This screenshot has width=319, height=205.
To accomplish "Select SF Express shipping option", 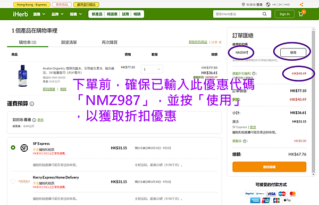I will click(x=13, y=147).
